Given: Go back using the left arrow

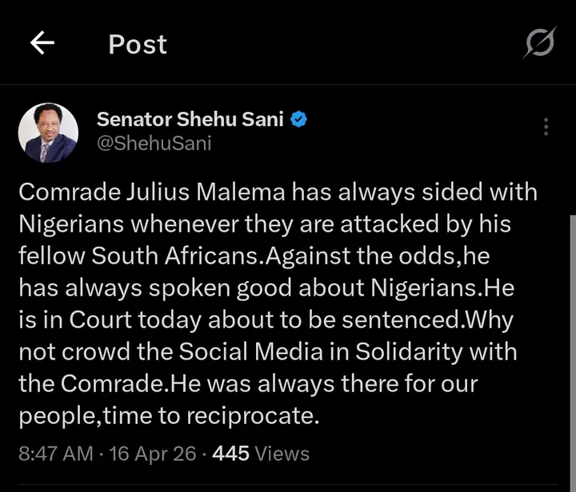Looking at the screenshot, I should (42, 44).
